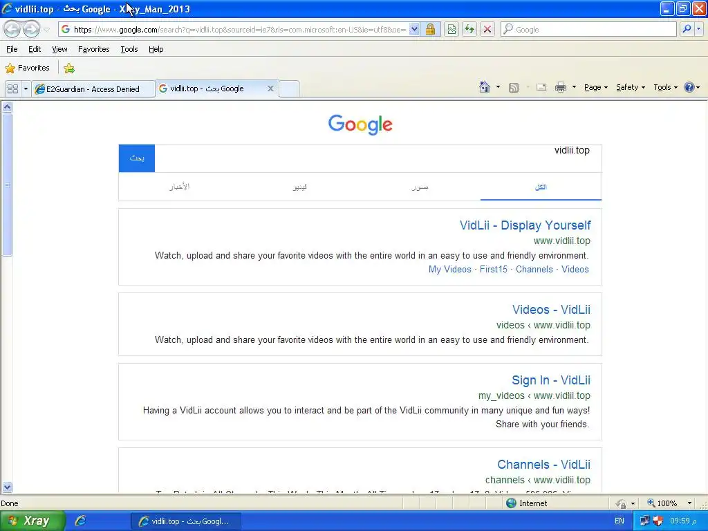Open the Page command bar menu
This screenshot has height=531, width=708.
(595, 87)
